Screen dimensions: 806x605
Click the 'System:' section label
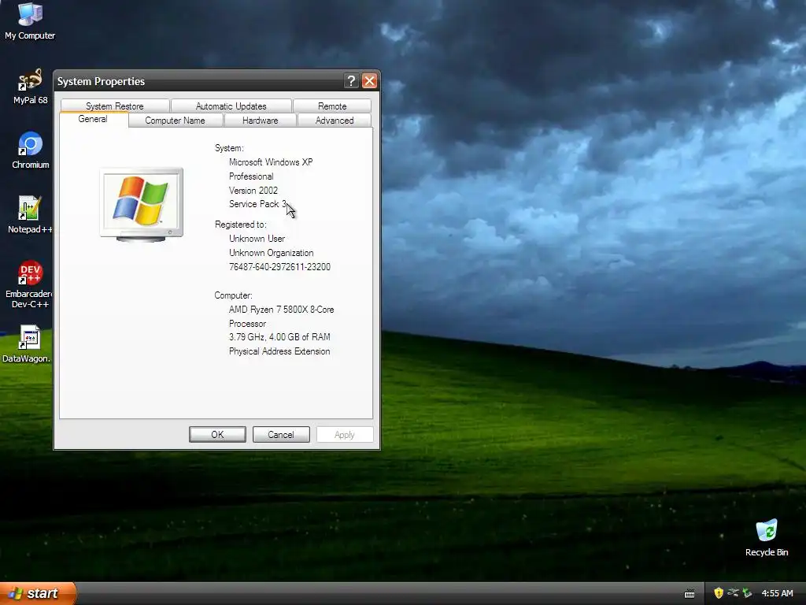[x=229, y=148]
